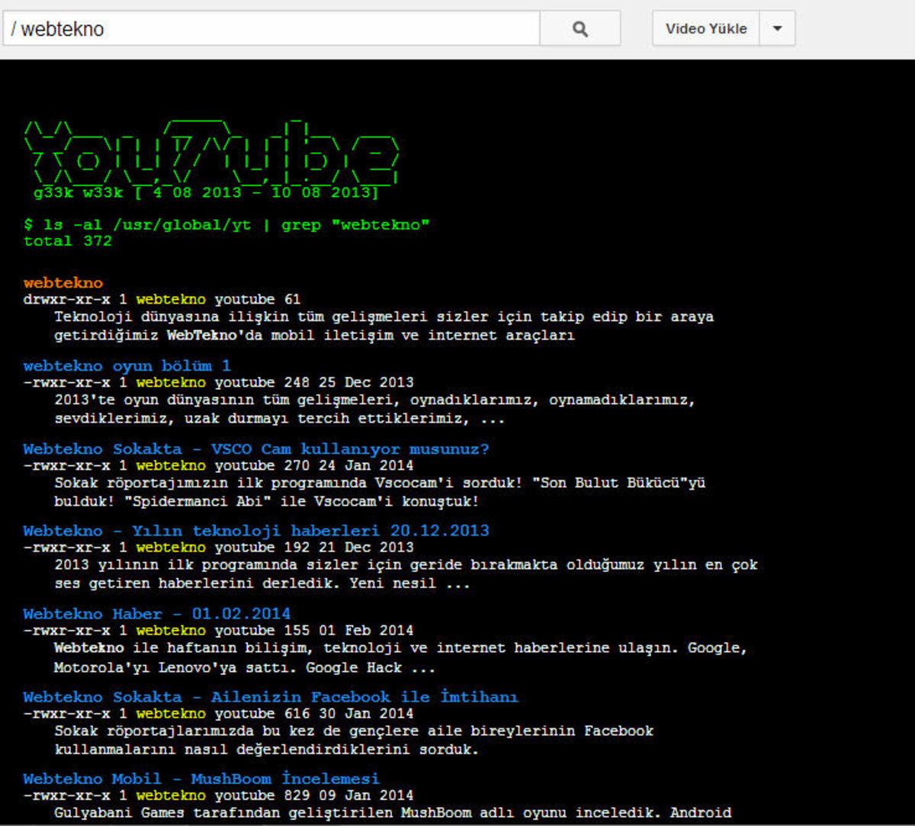915x826 pixels.
Task: Click the magnifying glass search icon
Action: (579, 29)
